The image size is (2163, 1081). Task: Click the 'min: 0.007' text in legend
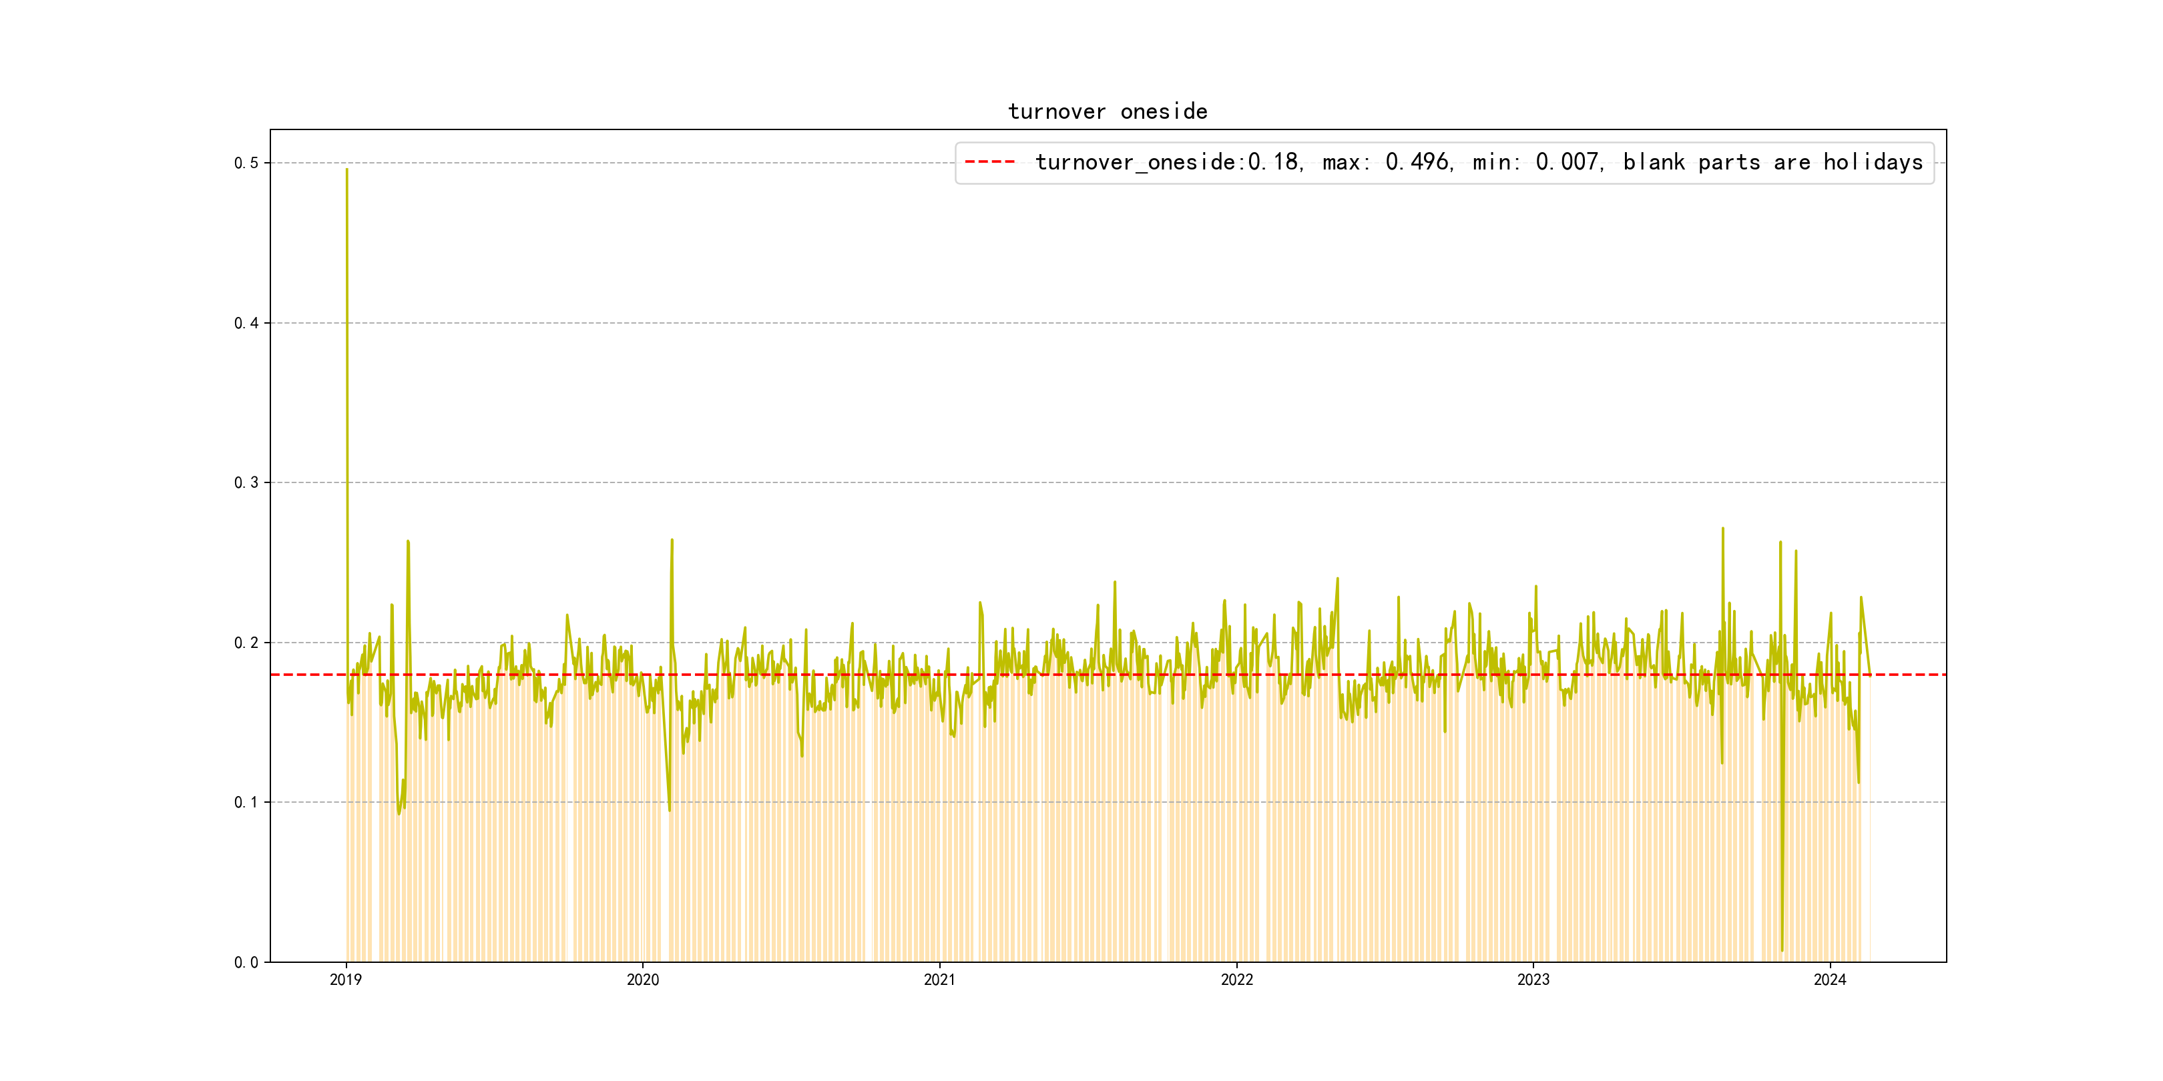point(1537,162)
